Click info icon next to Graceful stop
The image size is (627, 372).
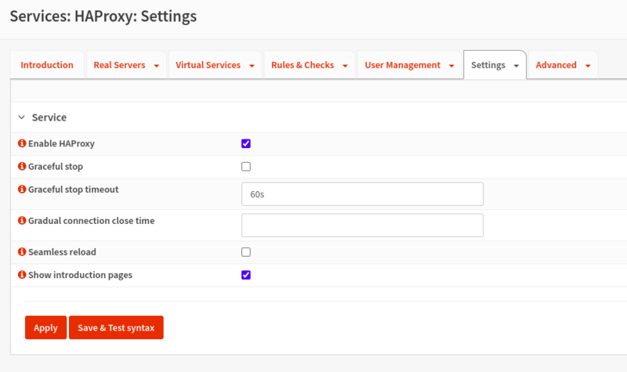click(x=22, y=167)
